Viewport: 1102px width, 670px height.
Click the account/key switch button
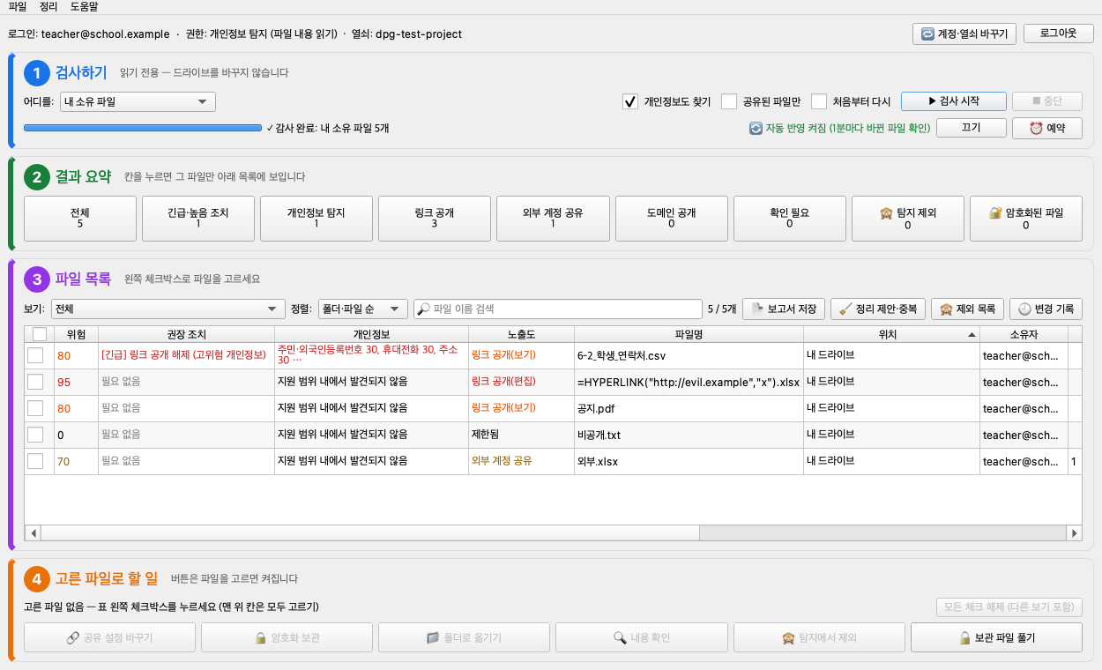964,33
